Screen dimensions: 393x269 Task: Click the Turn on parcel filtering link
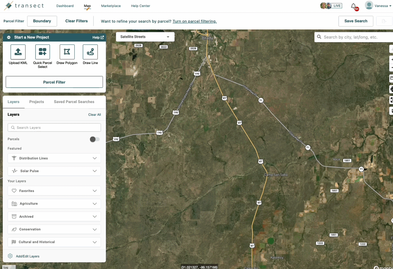click(195, 21)
